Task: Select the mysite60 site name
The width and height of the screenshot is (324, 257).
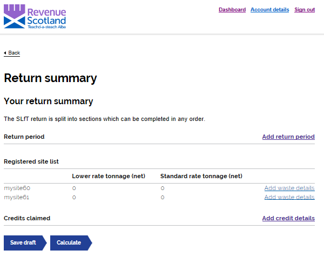Action: [17, 188]
